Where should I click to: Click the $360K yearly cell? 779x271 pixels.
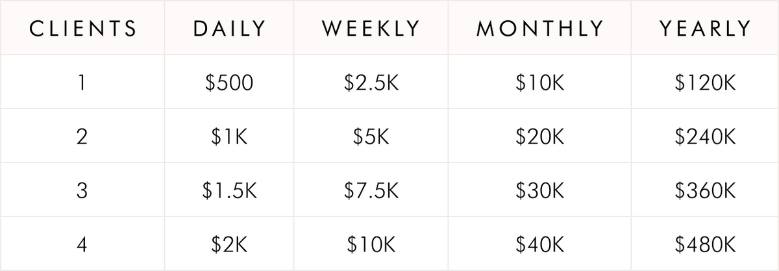[705, 191]
